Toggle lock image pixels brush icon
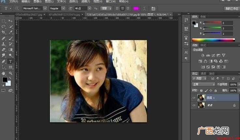The width and height of the screenshot is (240, 140). click(206, 91)
